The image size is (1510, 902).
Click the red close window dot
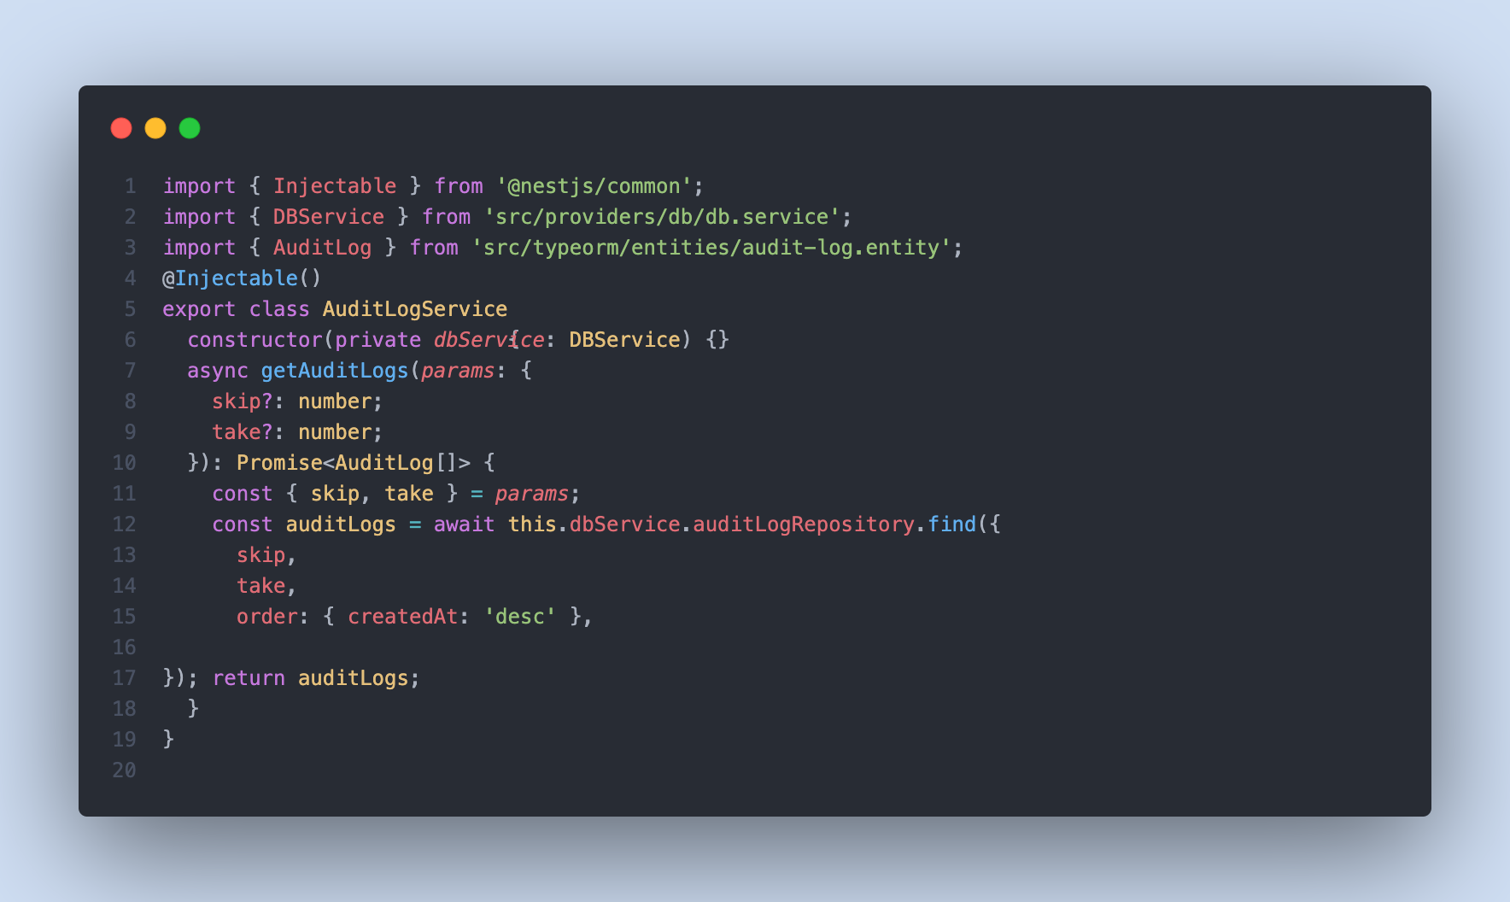point(121,128)
